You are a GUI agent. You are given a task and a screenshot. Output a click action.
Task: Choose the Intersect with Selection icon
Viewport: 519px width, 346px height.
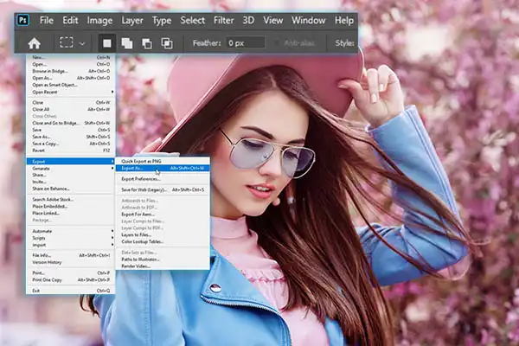point(167,42)
